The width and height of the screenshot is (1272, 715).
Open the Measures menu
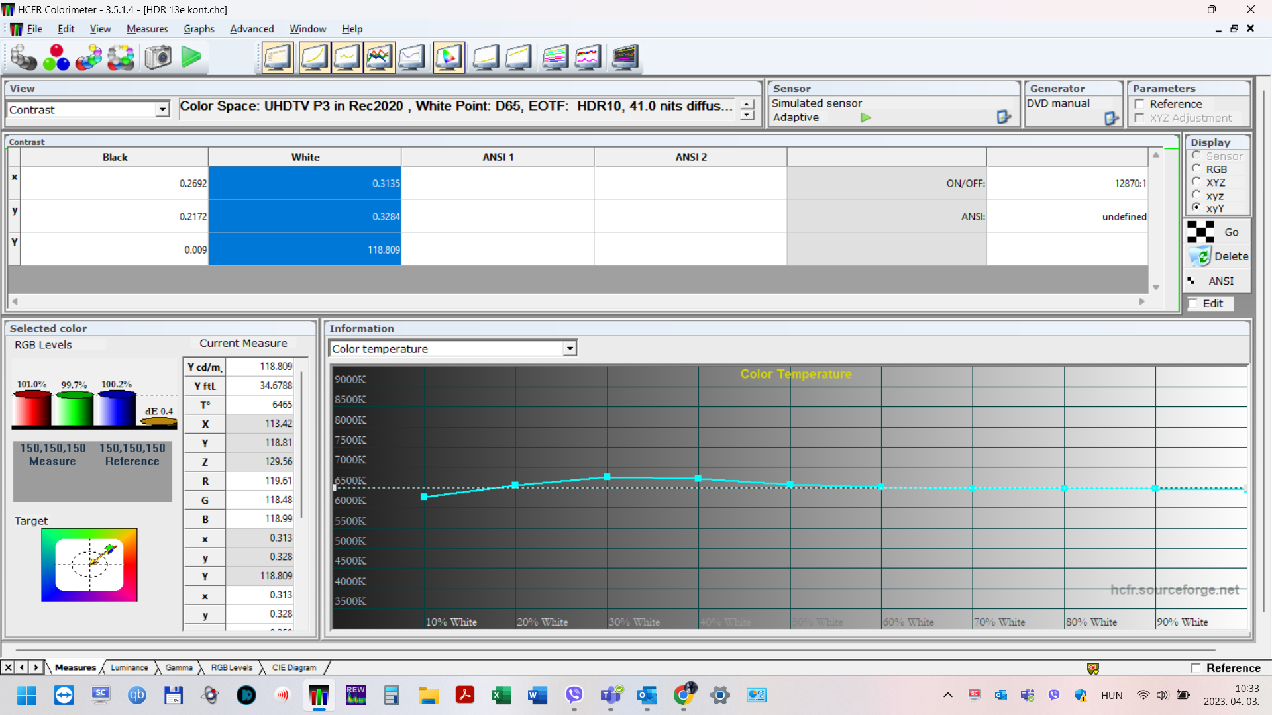(x=147, y=29)
